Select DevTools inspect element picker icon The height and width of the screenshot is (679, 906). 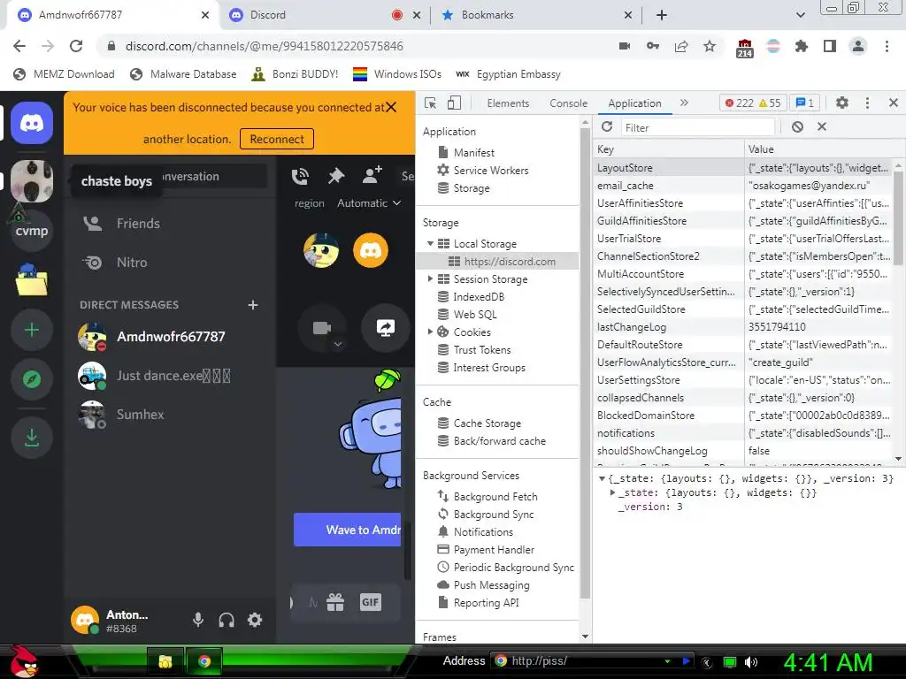[431, 103]
